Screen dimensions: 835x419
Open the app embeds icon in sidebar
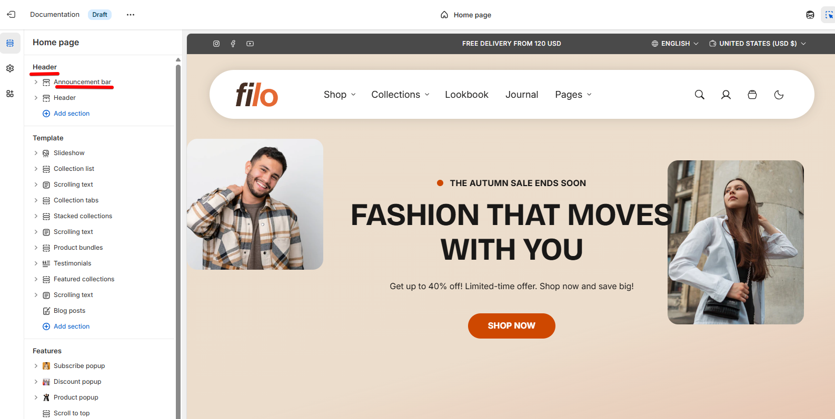coord(10,94)
